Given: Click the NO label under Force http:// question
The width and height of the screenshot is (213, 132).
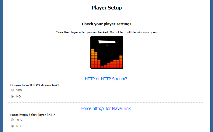Looking at the screenshot, I should 19,126.
